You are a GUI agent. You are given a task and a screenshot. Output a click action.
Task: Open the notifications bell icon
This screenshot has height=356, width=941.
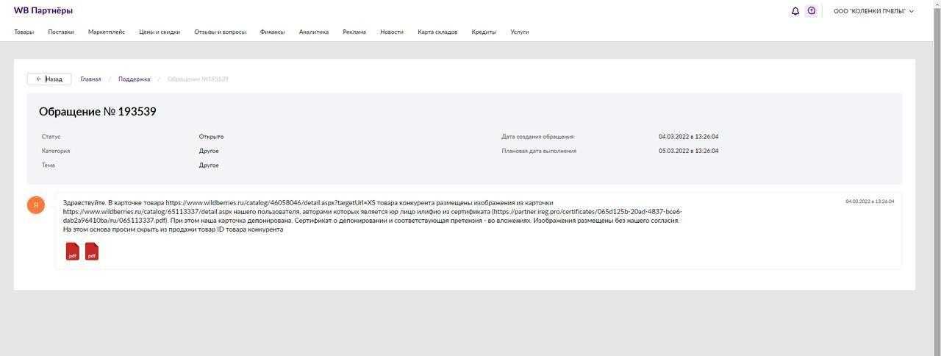[795, 11]
